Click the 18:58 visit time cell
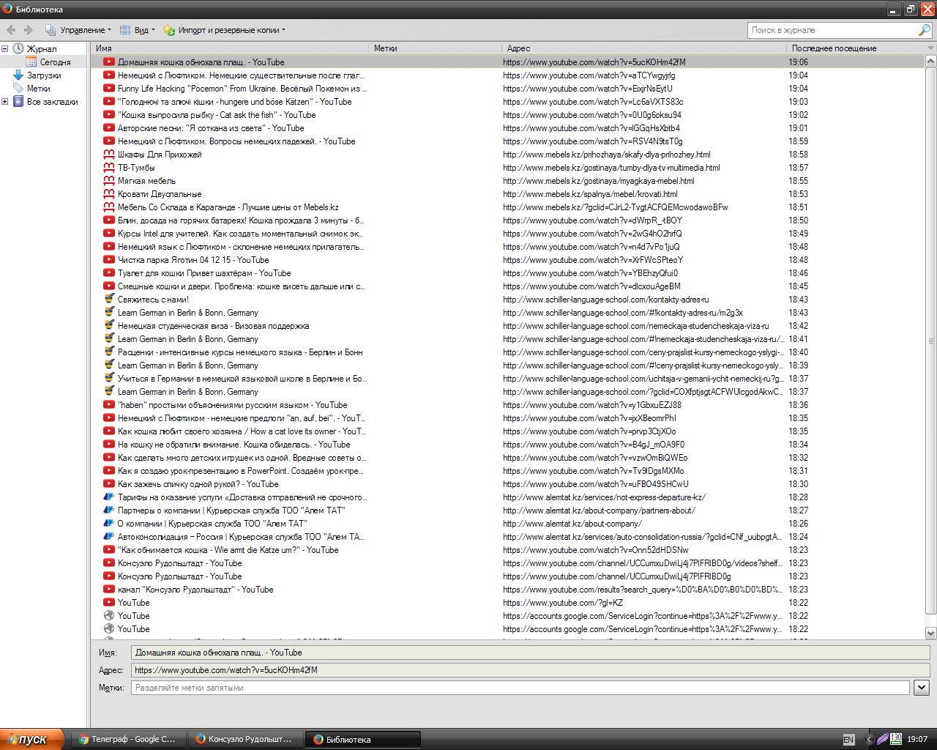Image resolution: width=937 pixels, height=750 pixels. 798,155
